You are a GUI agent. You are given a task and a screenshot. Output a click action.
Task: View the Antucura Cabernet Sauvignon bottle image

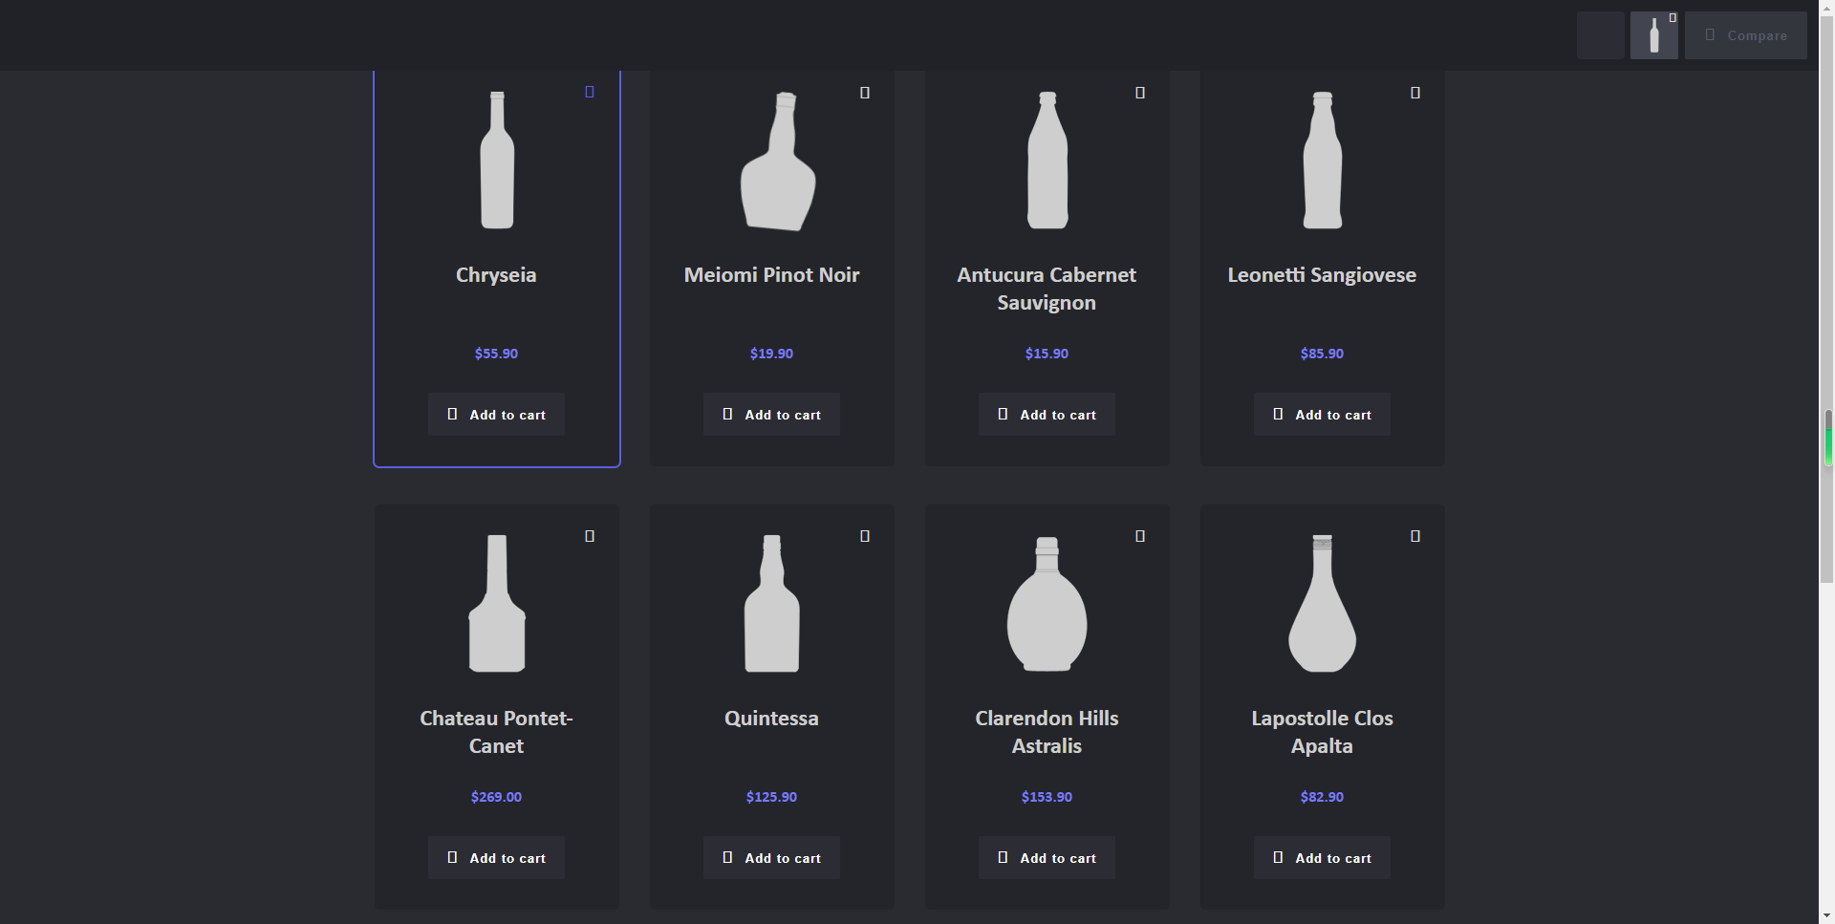coord(1047,161)
